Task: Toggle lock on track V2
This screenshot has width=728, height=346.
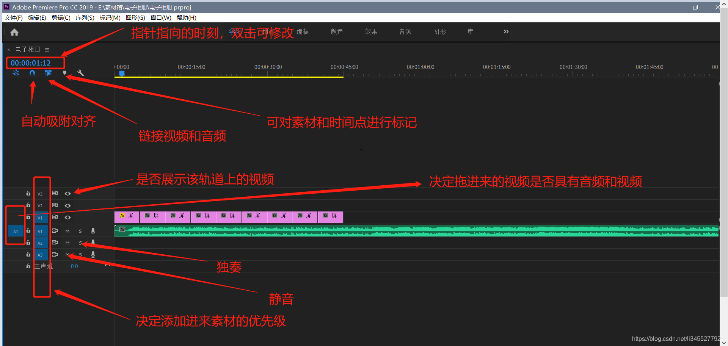Action: tap(28, 205)
